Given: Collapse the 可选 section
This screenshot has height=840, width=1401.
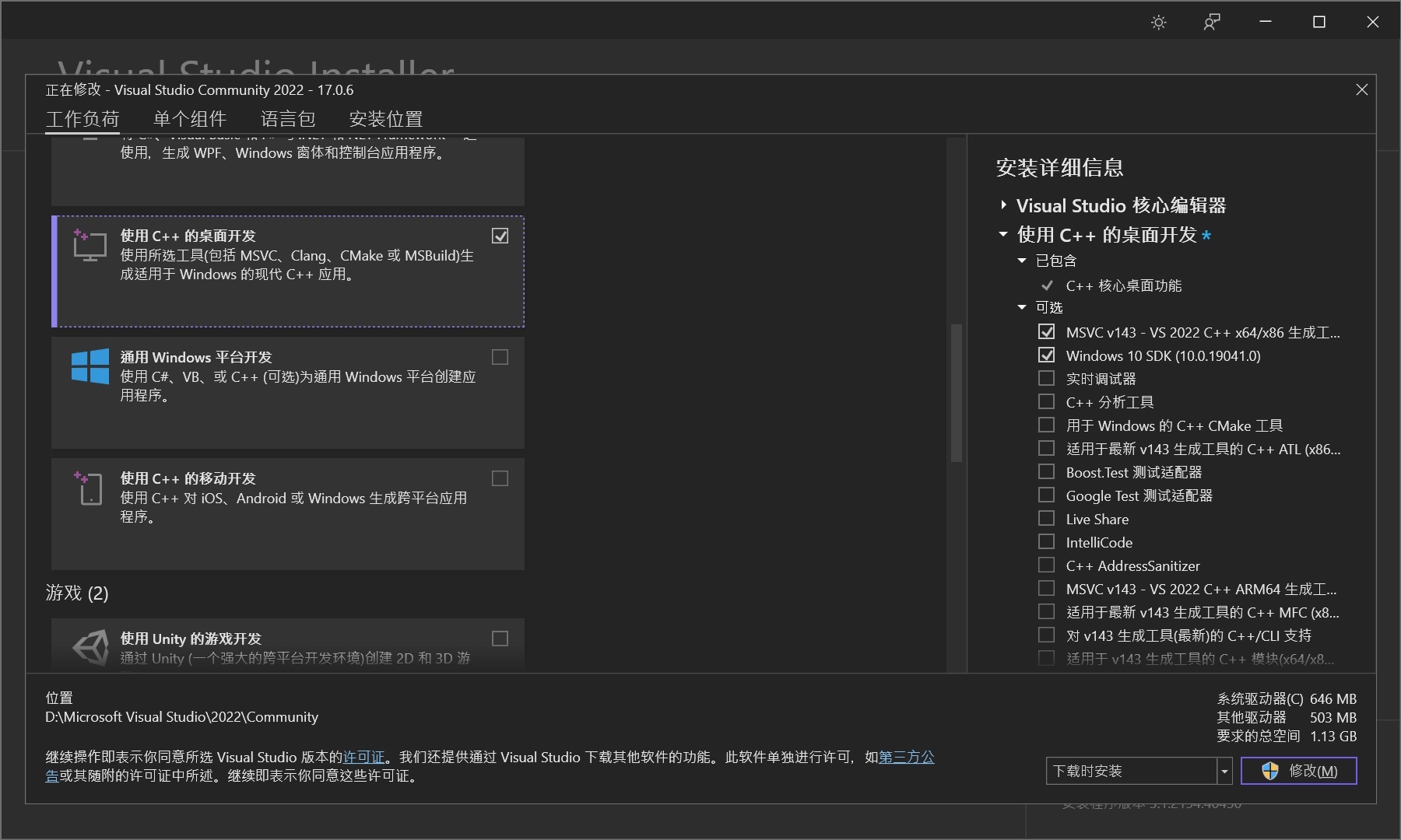Looking at the screenshot, I should pyautogui.click(x=1022, y=307).
